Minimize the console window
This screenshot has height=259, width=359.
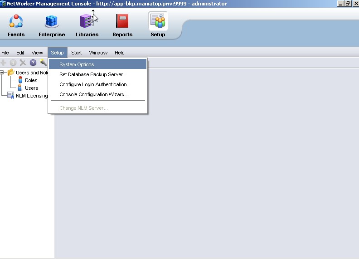pyautogui.click(x=341, y=4)
